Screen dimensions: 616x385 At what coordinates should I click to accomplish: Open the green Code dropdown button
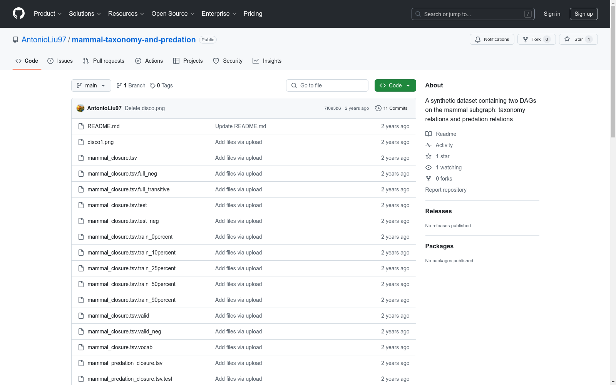[395, 85]
